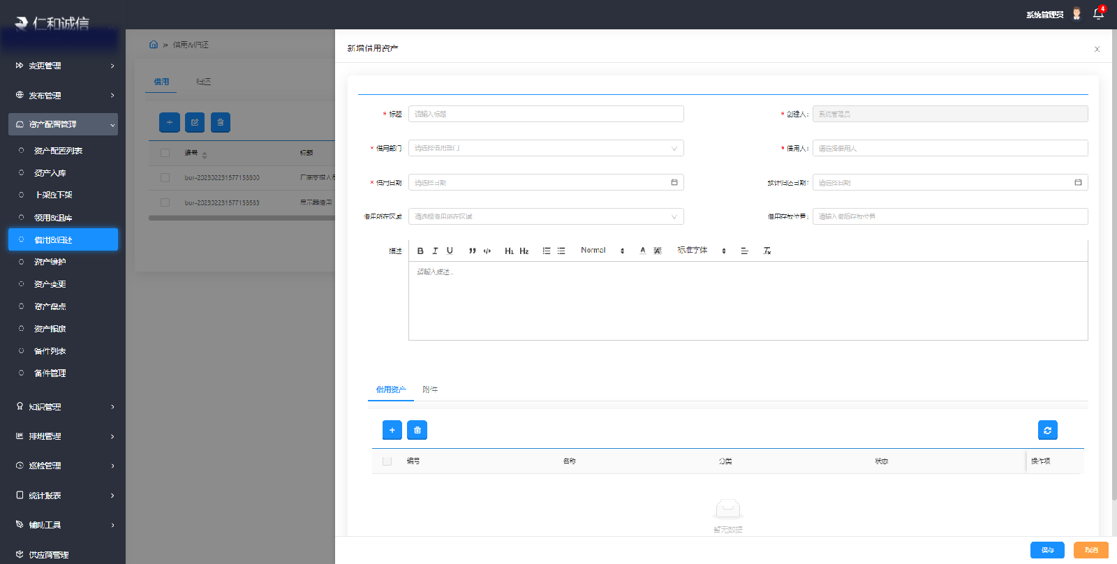Open 资产盘点 in sidebar
The height and width of the screenshot is (564, 1117).
(50, 306)
